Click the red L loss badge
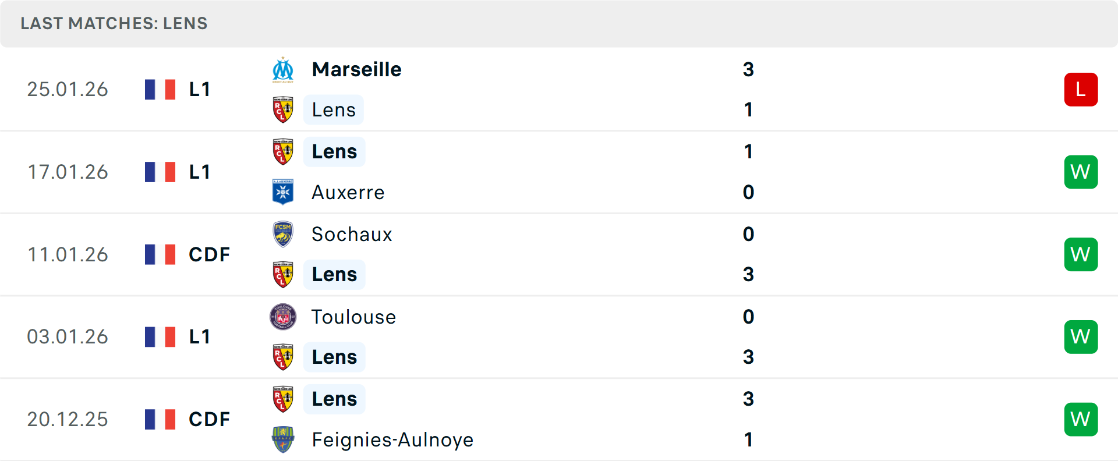 [1081, 90]
